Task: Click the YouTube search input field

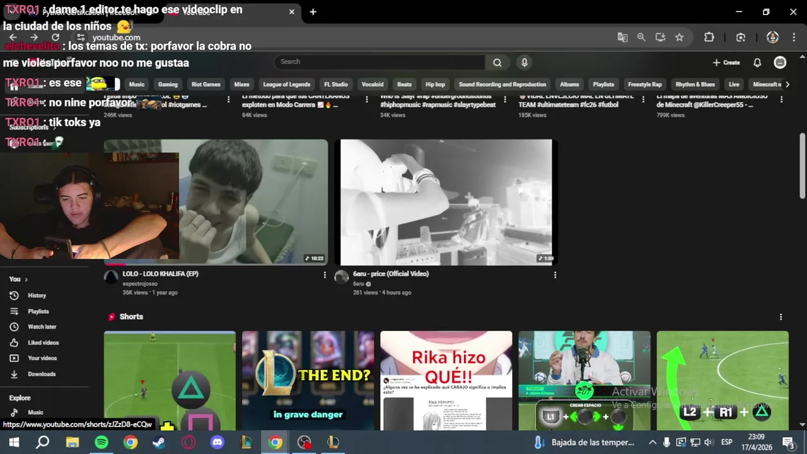Action: [x=380, y=62]
